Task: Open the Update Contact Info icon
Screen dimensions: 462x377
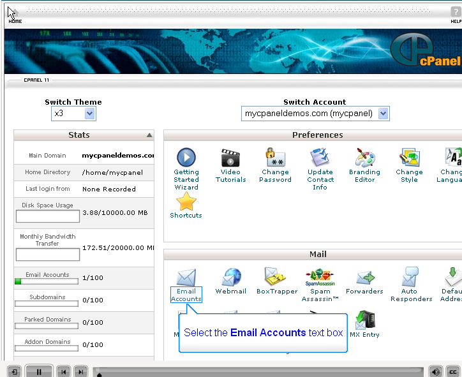Action: click(320, 157)
